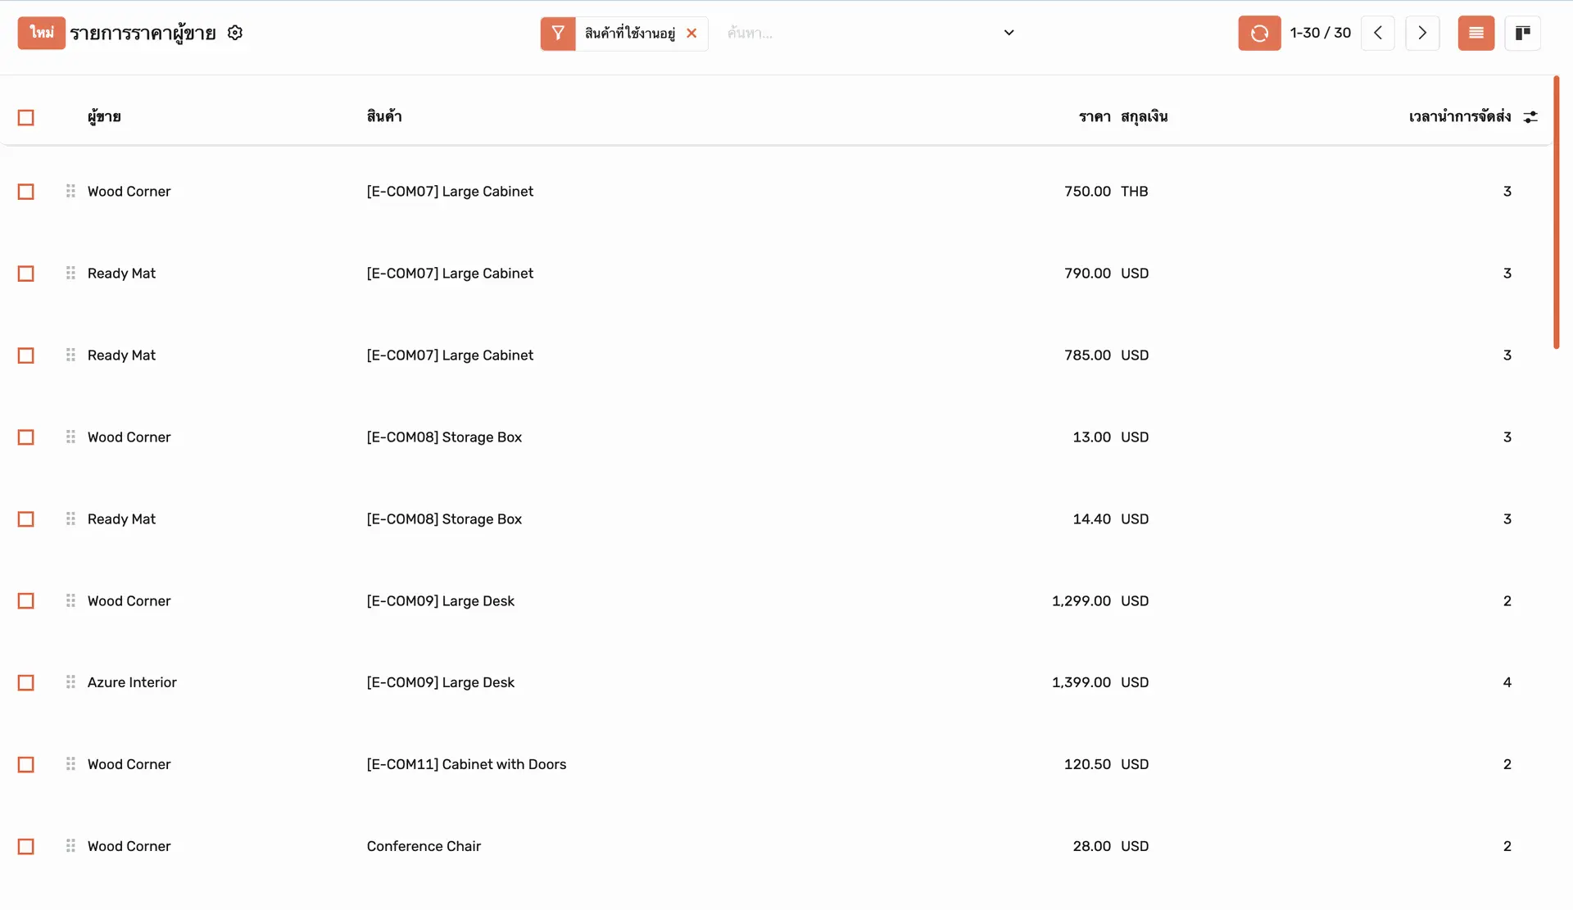Click the 750.00 price cell
The width and height of the screenshot is (1573, 910).
(x=1087, y=191)
